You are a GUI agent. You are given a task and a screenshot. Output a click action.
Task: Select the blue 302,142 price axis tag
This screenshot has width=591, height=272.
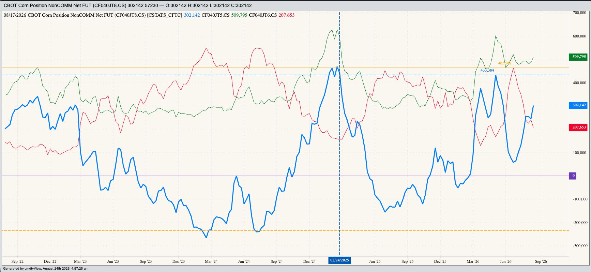(x=578, y=105)
